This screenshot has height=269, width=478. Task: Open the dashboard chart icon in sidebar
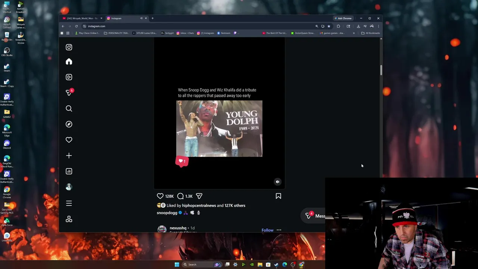[69, 171]
